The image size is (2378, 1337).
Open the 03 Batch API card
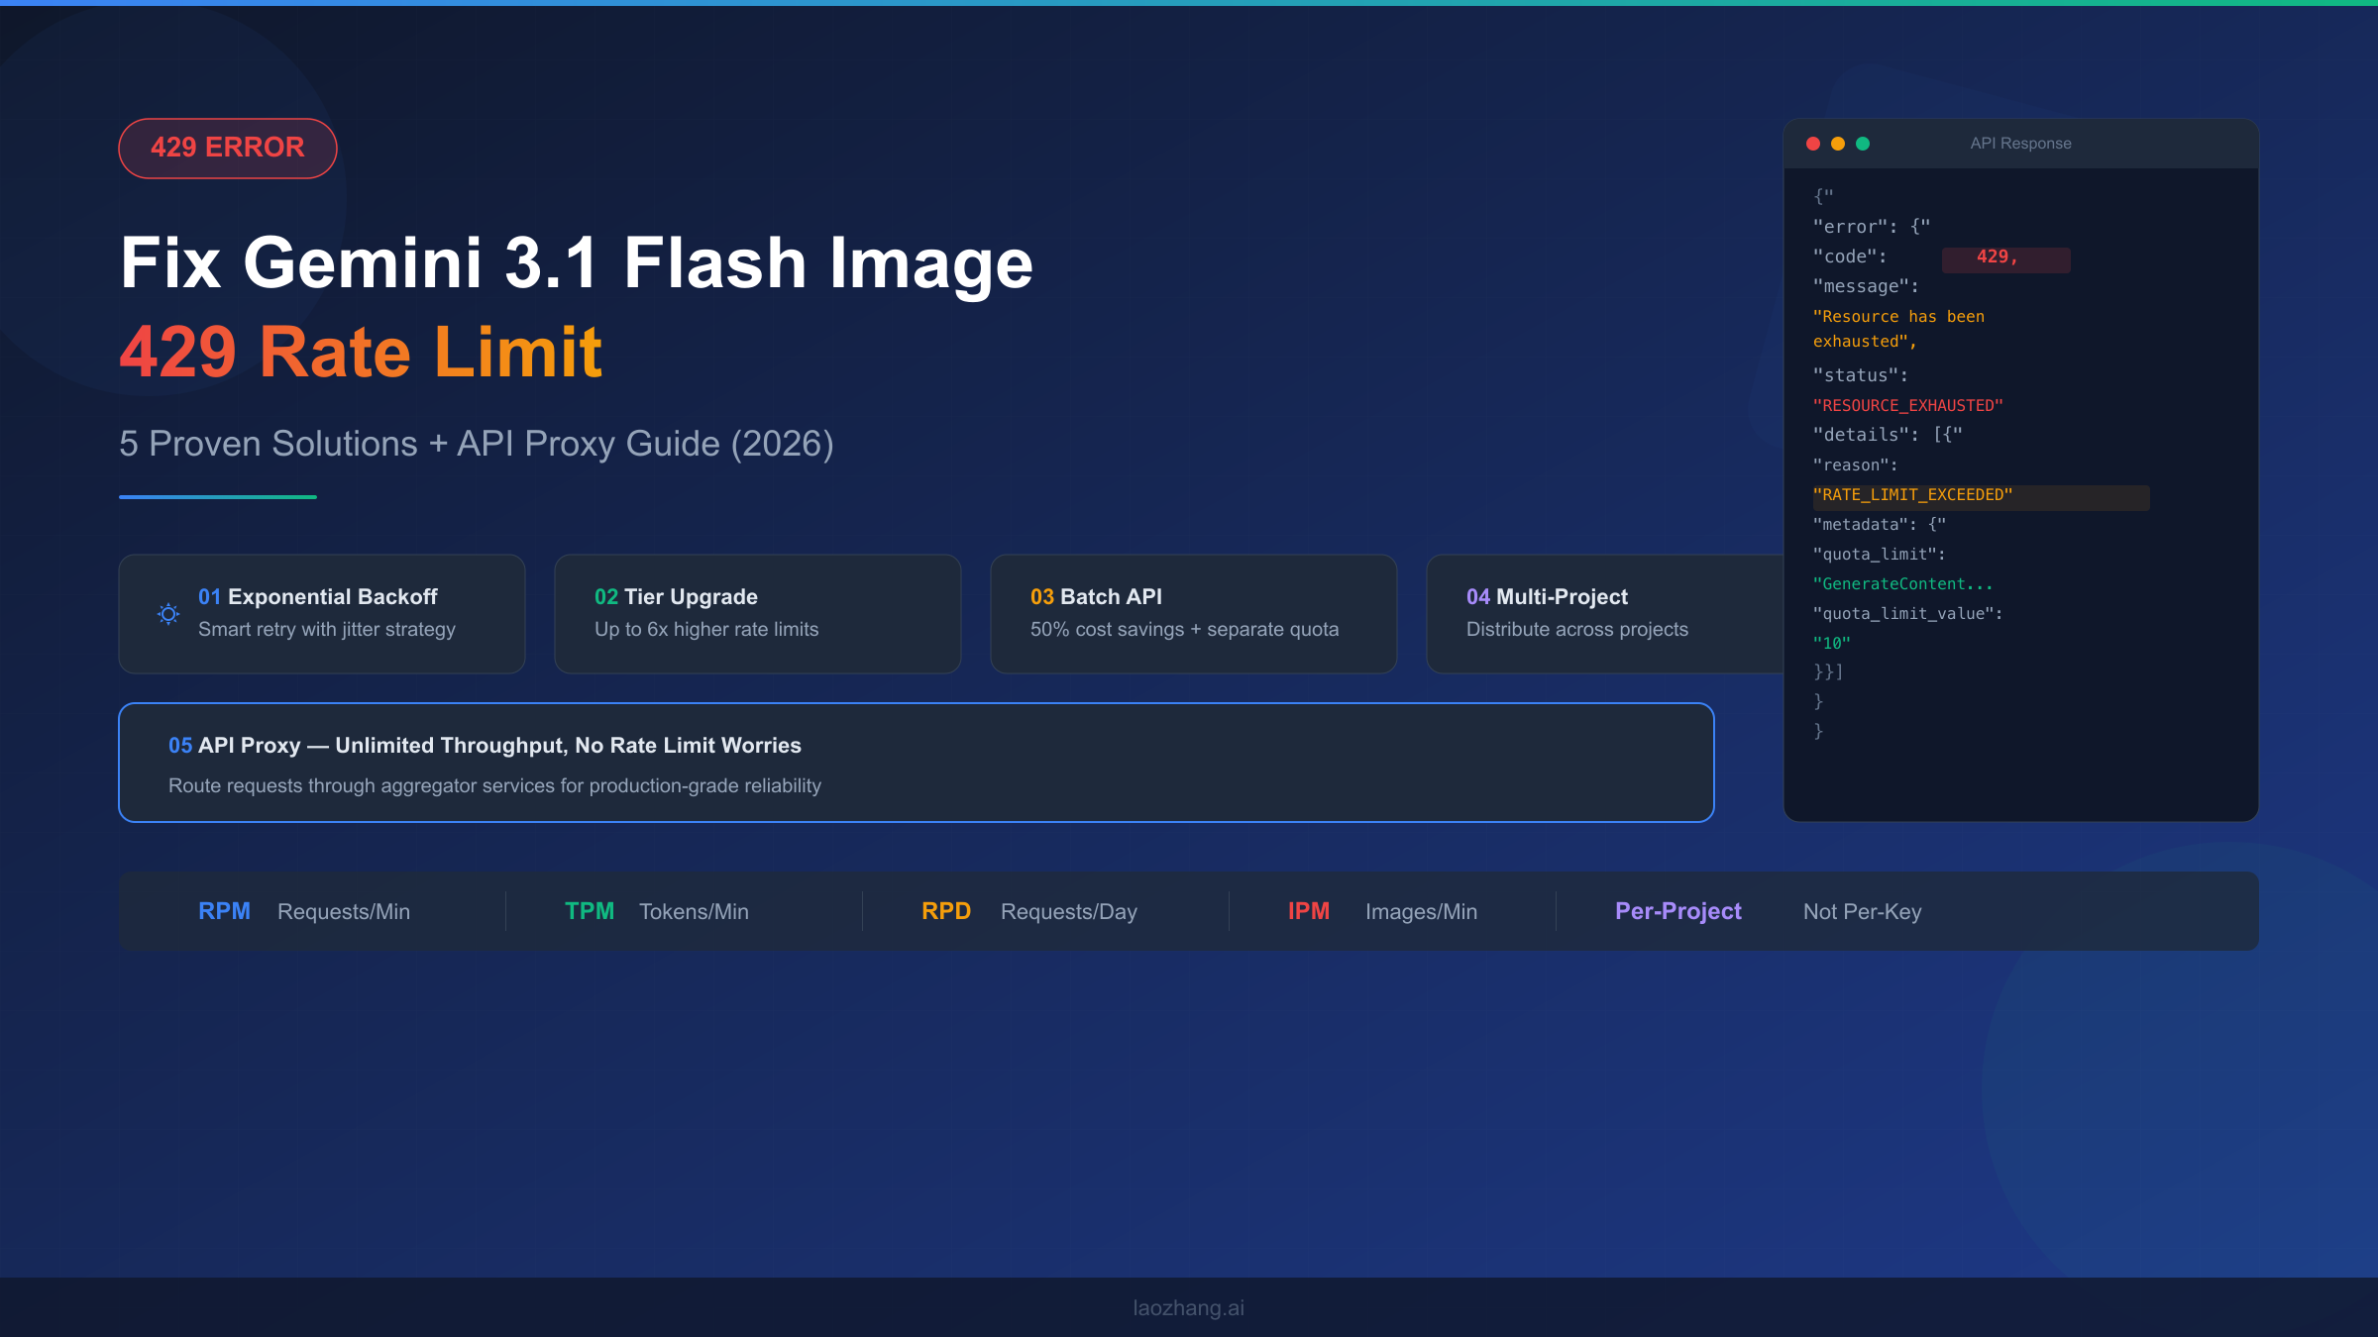click(x=1192, y=613)
